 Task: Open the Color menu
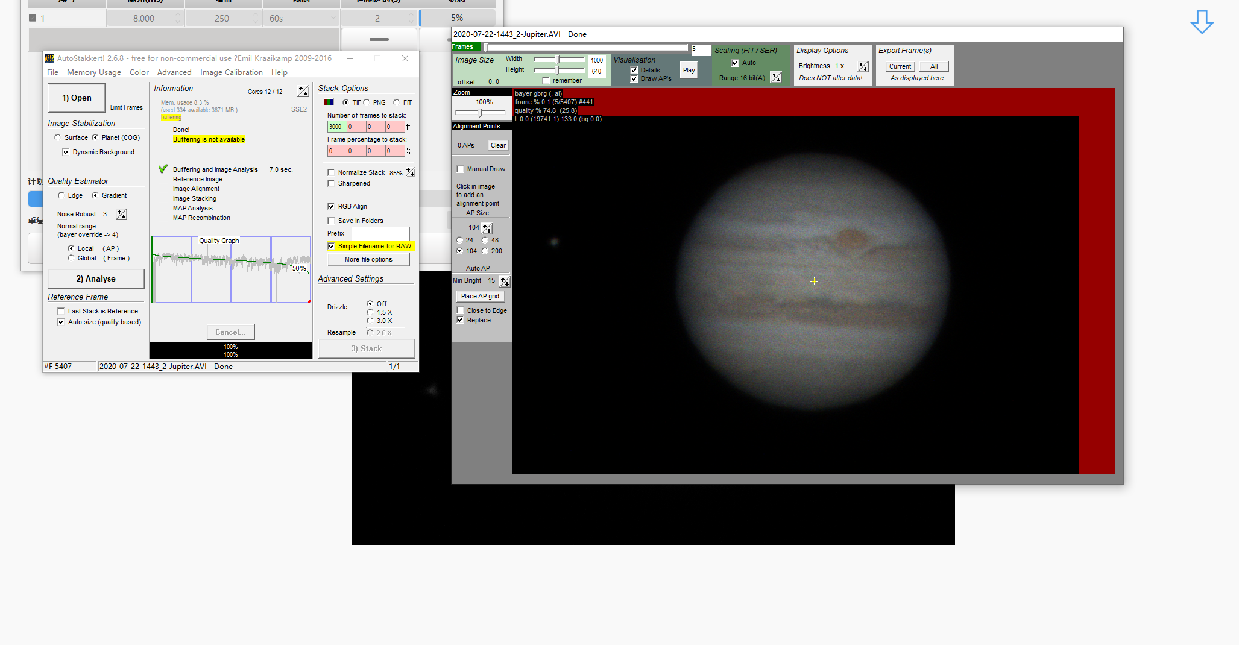139,72
